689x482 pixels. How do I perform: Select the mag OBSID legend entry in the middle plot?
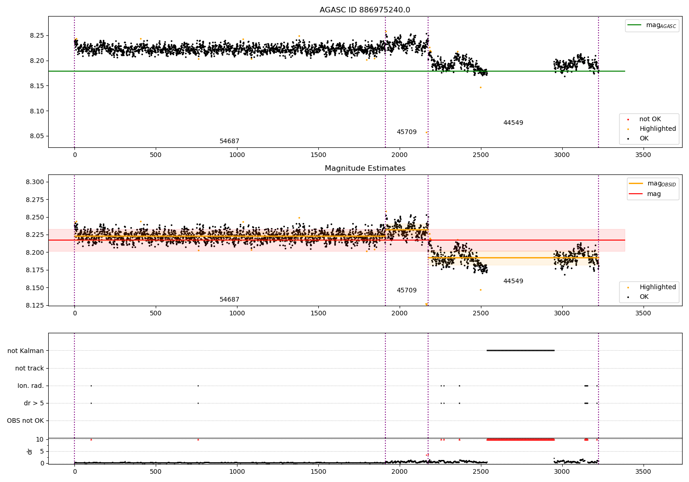[x=653, y=184]
